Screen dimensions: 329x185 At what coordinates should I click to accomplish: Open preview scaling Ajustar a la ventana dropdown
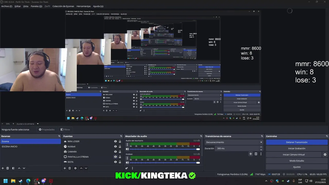(x=27, y=124)
